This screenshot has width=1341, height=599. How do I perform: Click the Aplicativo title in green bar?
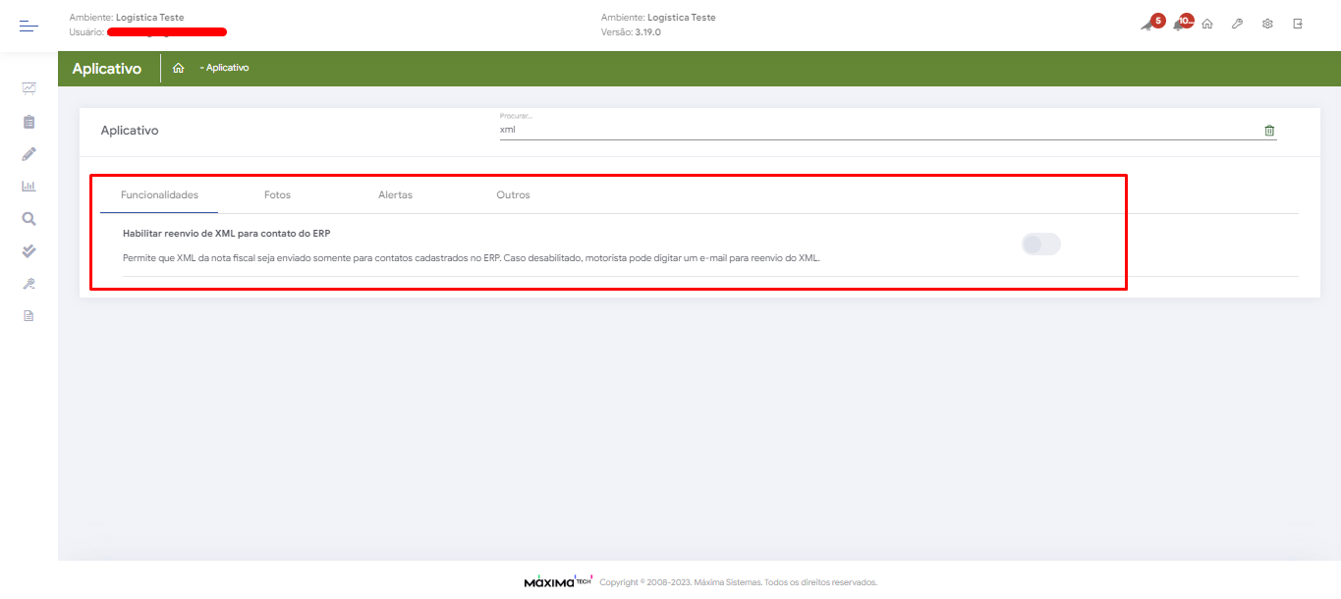click(x=107, y=69)
